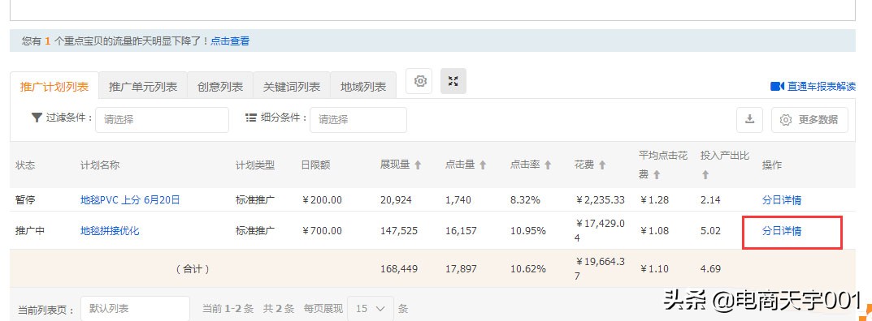
Task: Click the 168,449 total impressions value
Action: coord(399,269)
